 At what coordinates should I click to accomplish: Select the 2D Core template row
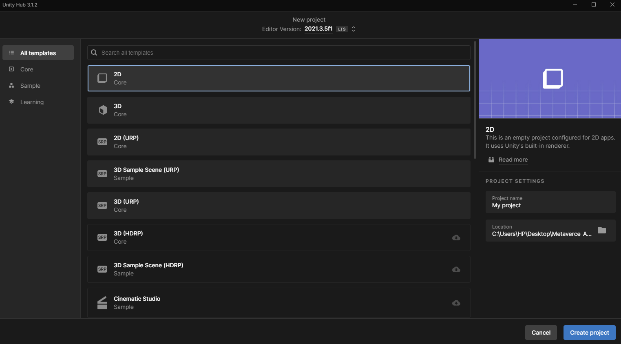click(x=279, y=78)
